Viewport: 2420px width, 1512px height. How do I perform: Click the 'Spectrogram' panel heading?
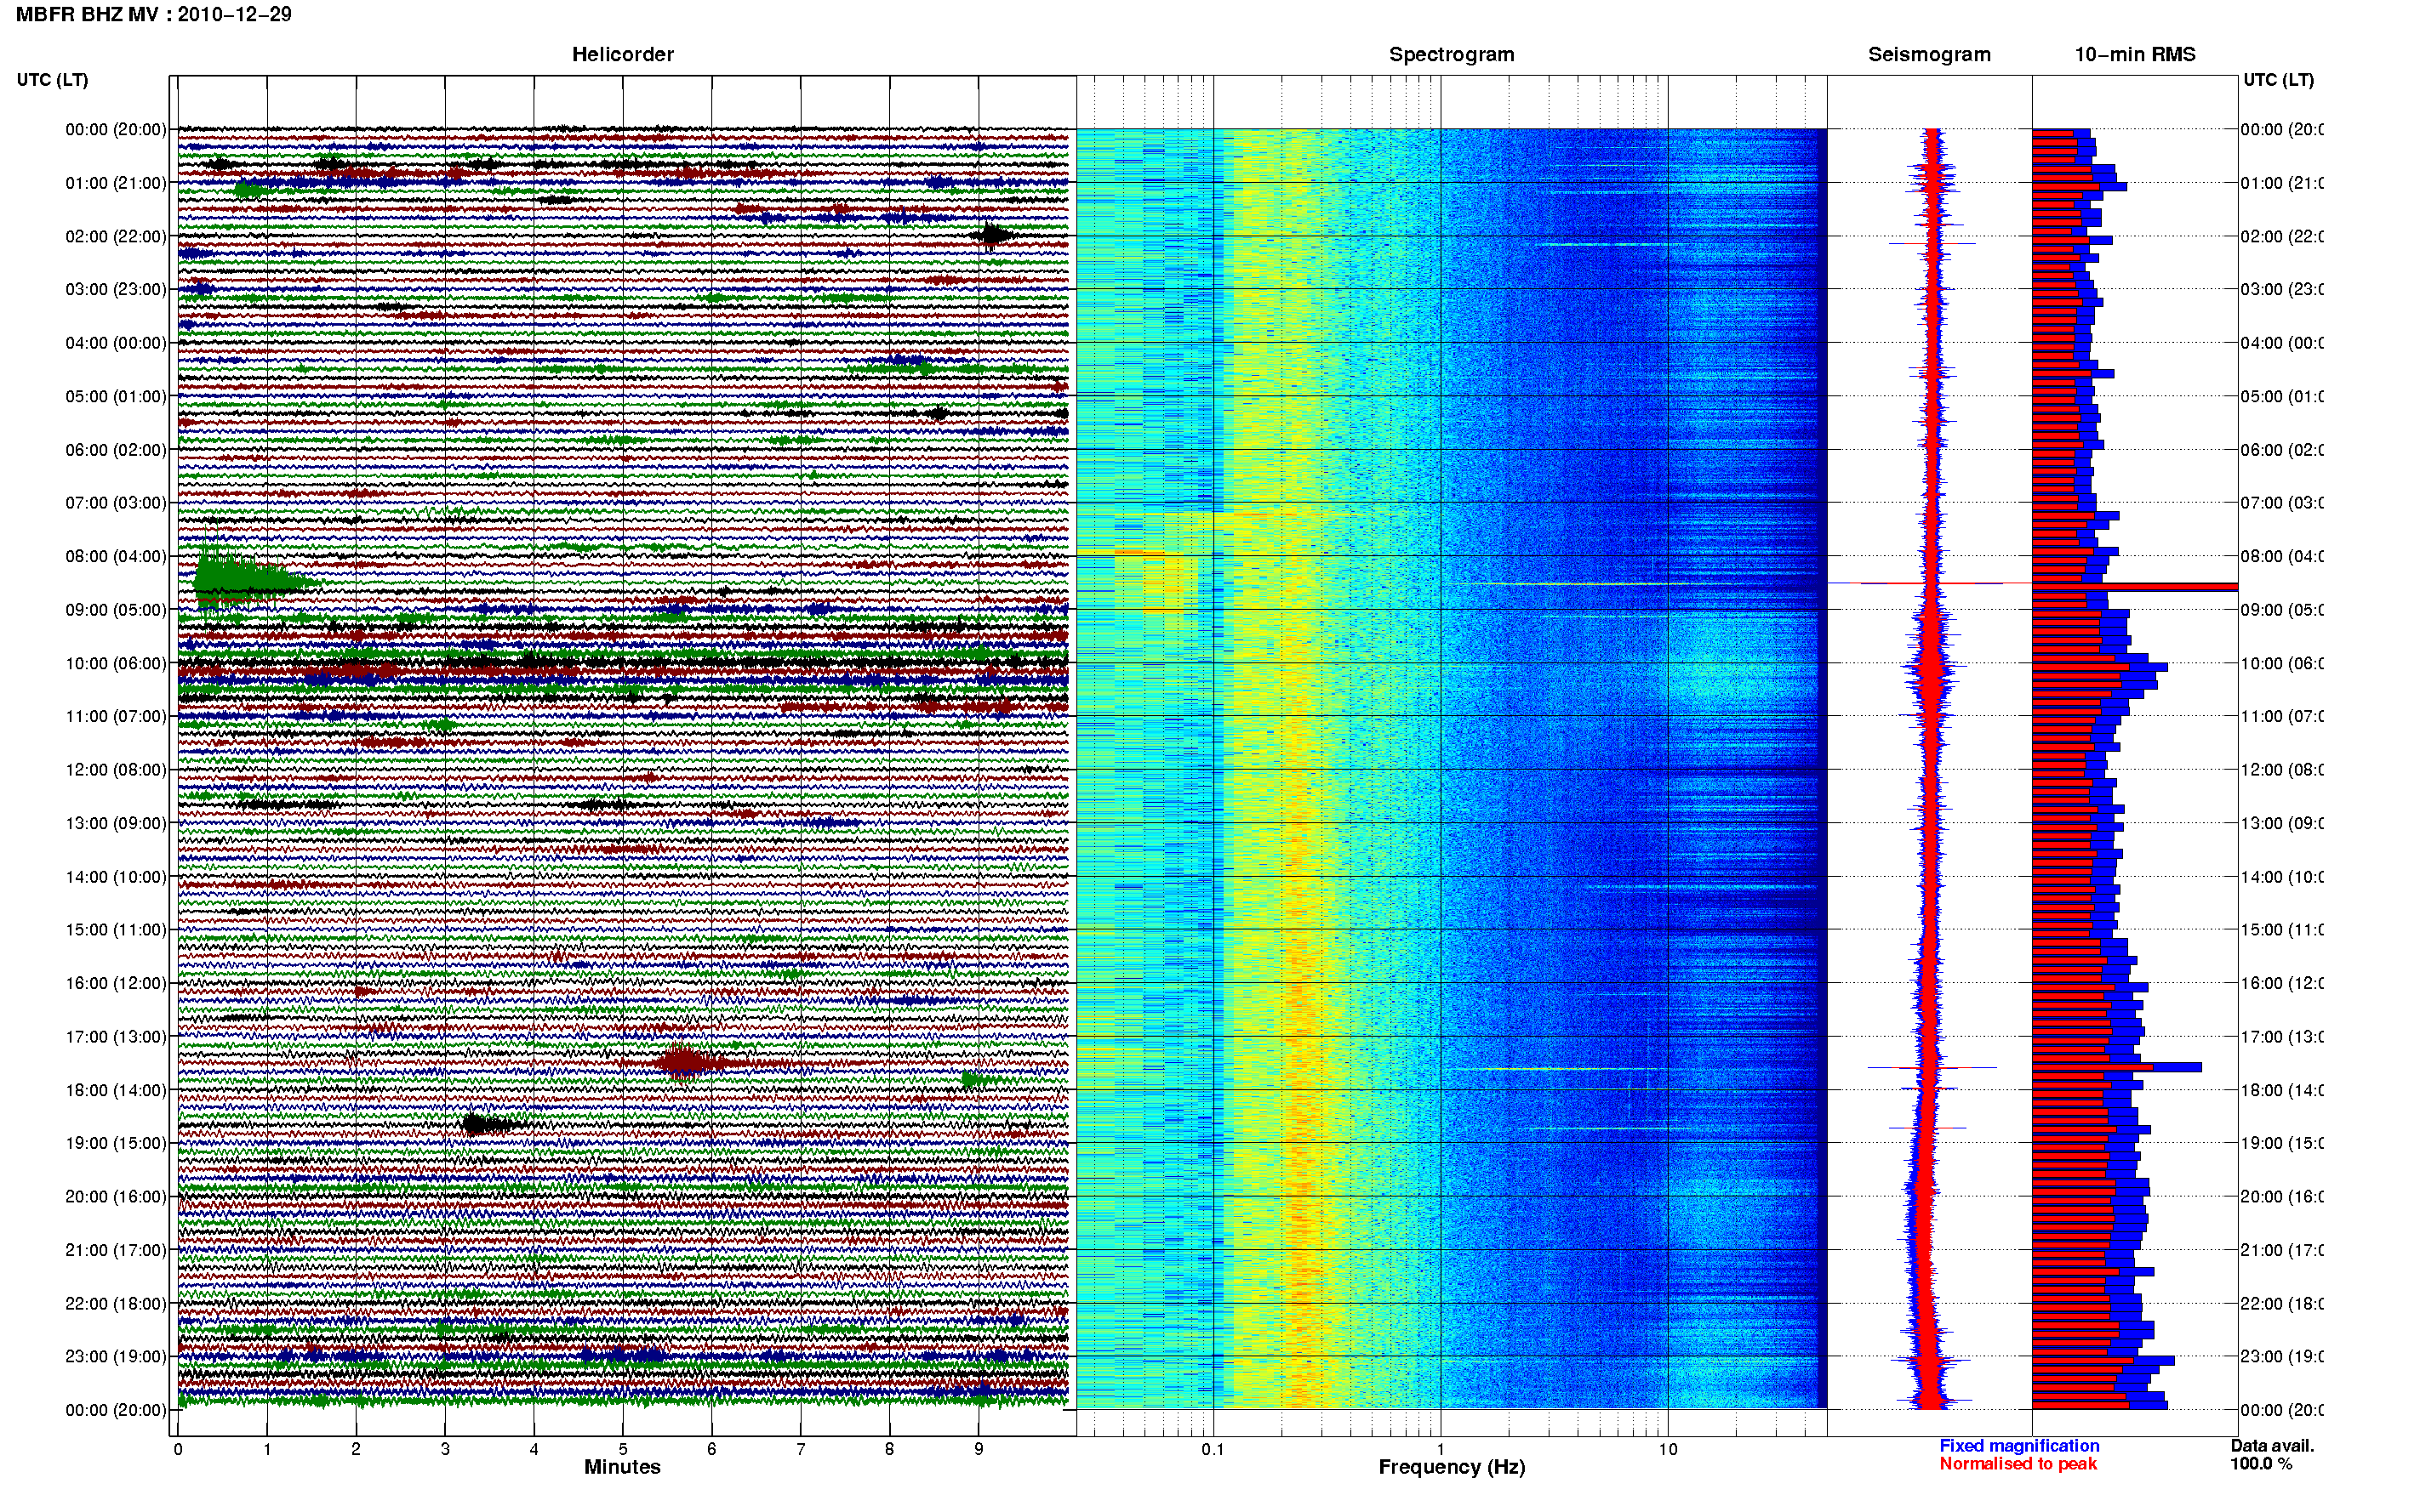pyautogui.click(x=1452, y=54)
